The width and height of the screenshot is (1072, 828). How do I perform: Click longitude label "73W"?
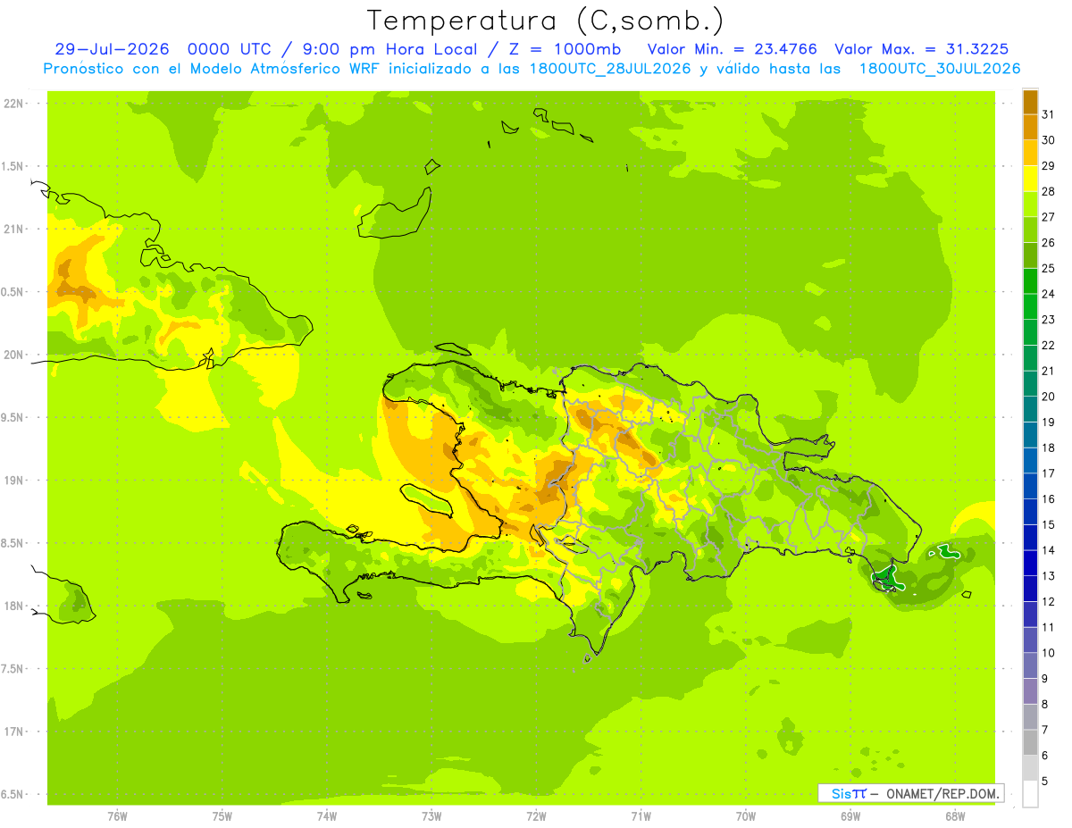click(431, 816)
